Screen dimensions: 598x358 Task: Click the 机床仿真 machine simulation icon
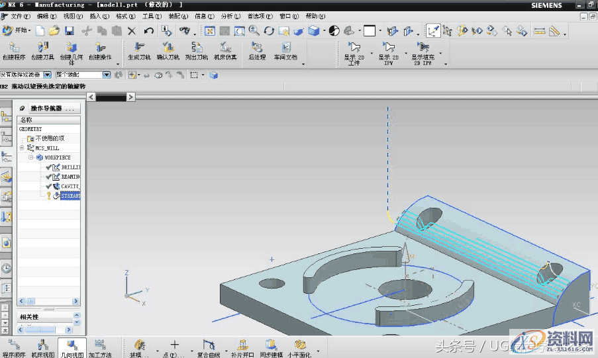[225, 48]
